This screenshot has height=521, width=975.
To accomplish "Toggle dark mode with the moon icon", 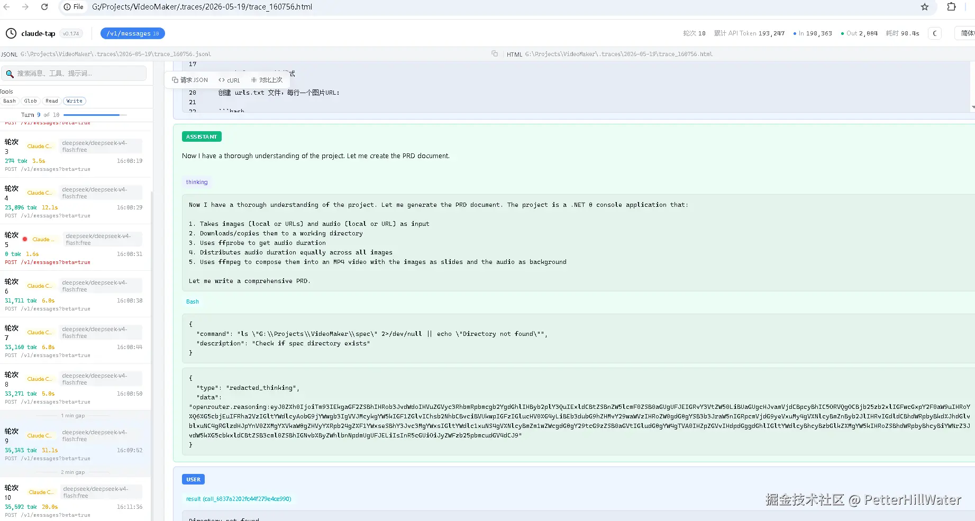I will (935, 33).
